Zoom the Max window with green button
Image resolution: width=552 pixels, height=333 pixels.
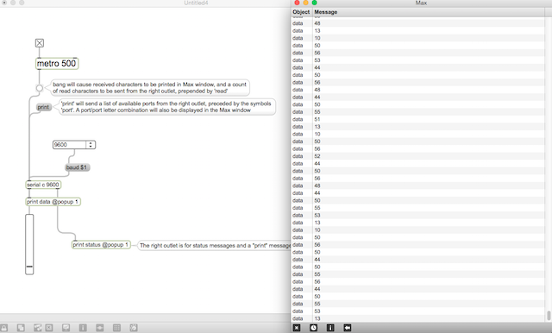314,3
